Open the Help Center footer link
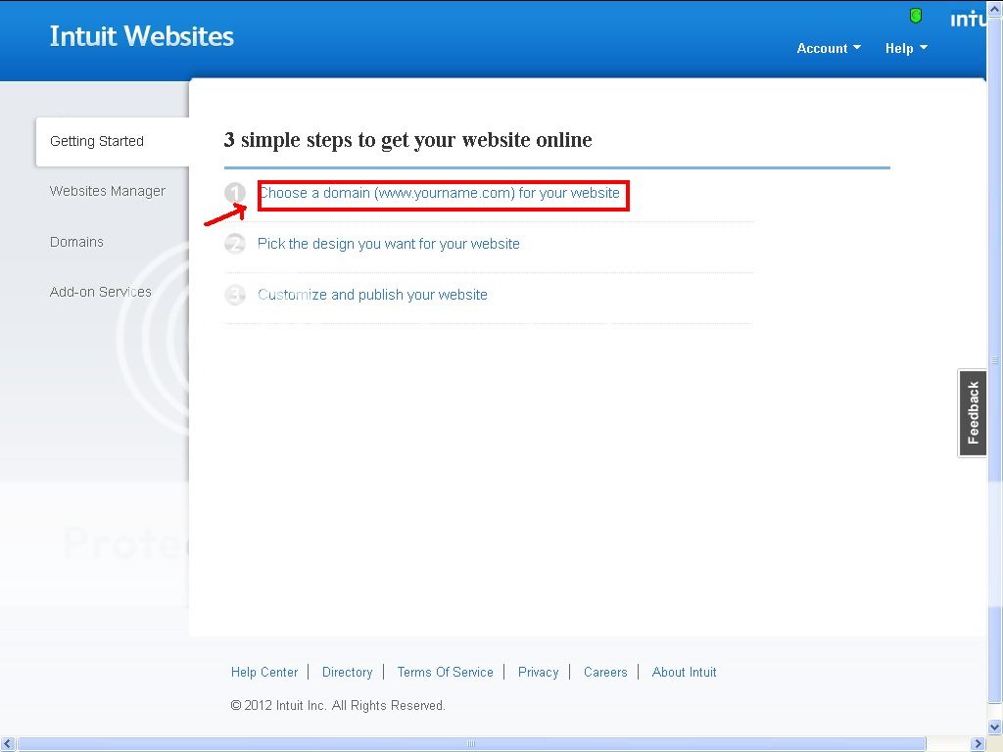The image size is (1003, 752). point(264,672)
